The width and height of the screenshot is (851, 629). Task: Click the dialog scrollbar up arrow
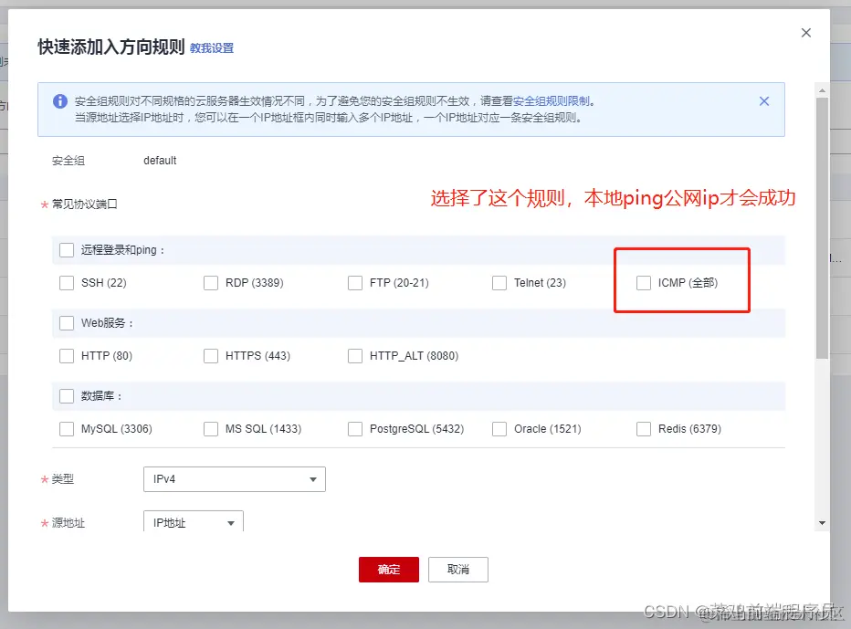pos(822,90)
